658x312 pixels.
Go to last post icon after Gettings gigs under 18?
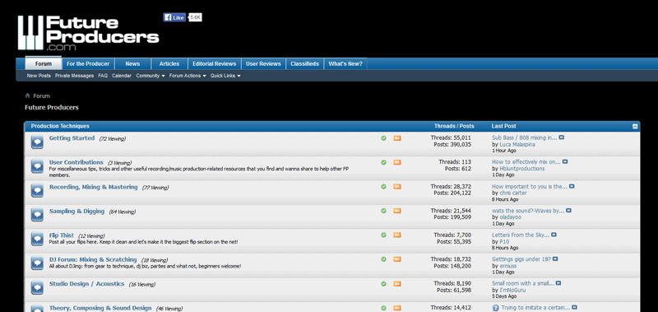coord(556,259)
